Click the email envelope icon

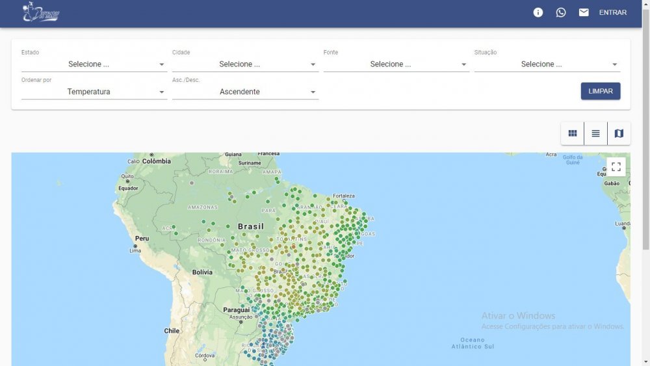pos(584,12)
